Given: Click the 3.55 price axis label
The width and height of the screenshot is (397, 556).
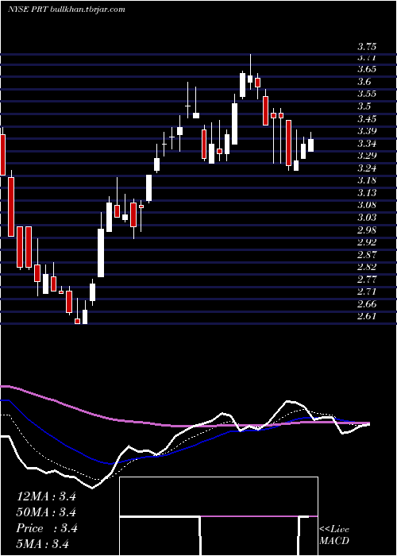Looking at the screenshot, I should [x=367, y=94].
